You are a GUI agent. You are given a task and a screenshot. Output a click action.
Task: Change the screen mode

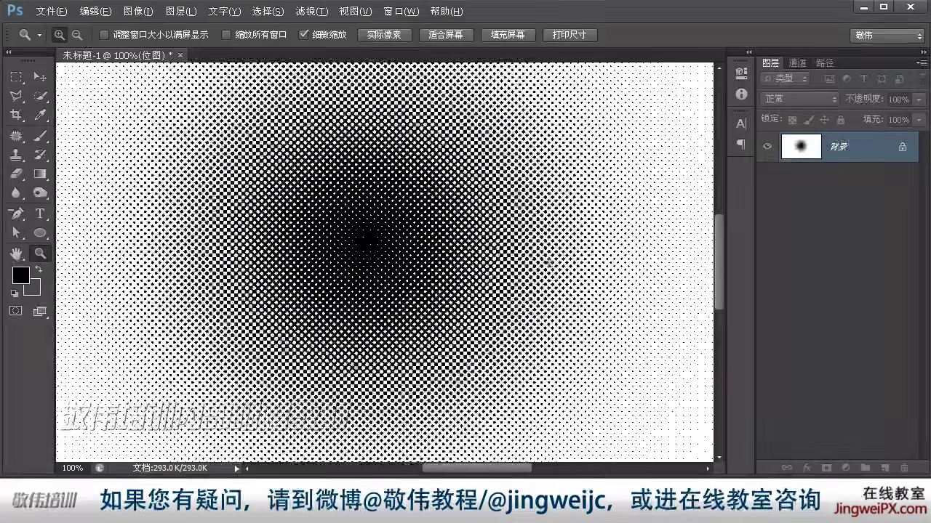(39, 311)
